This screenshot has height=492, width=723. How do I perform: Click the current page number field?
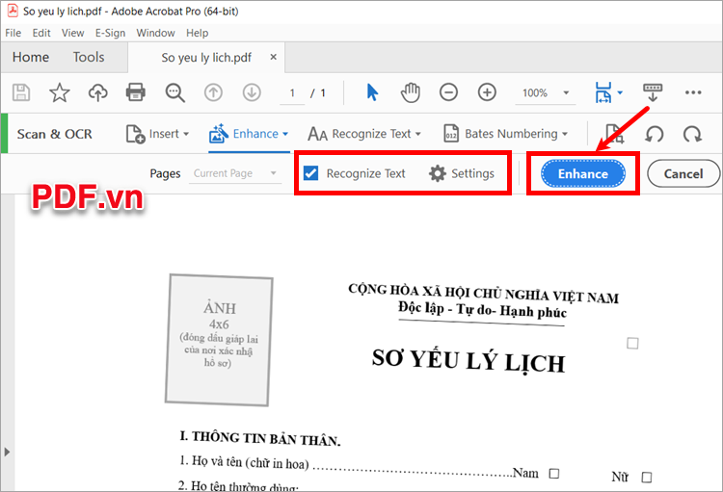click(292, 93)
